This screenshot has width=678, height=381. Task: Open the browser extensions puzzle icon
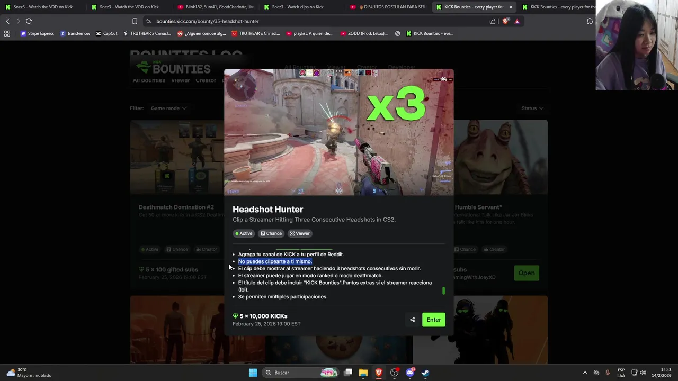pyautogui.click(x=590, y=21)
